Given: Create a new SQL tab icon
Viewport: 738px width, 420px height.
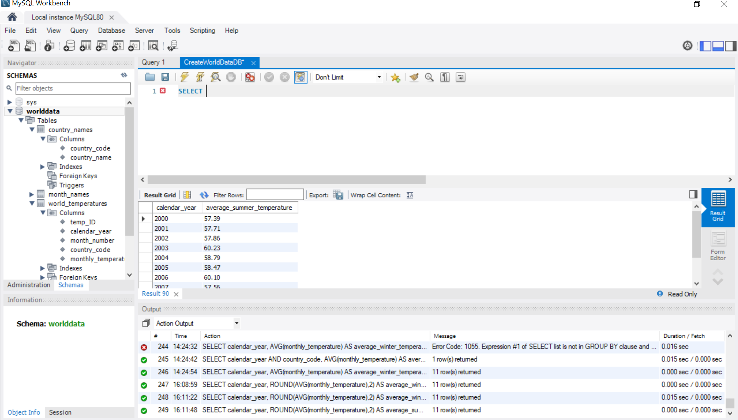Looking at the screenshot, I should (14, 46).
